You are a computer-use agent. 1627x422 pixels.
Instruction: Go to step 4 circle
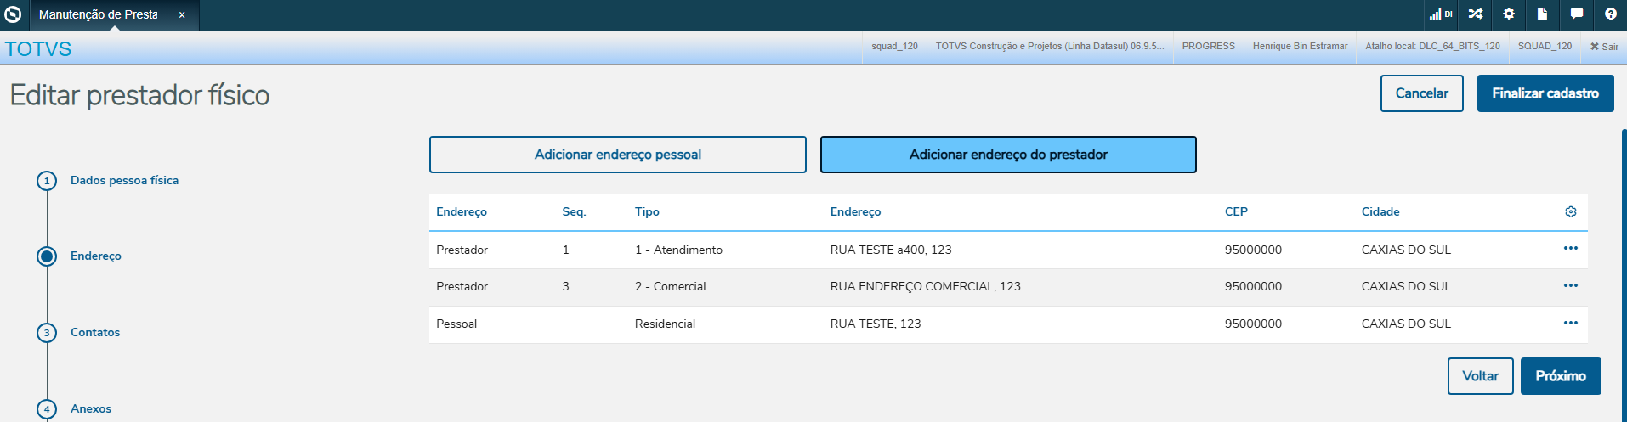pyautogui.click(x=47, y=409)
